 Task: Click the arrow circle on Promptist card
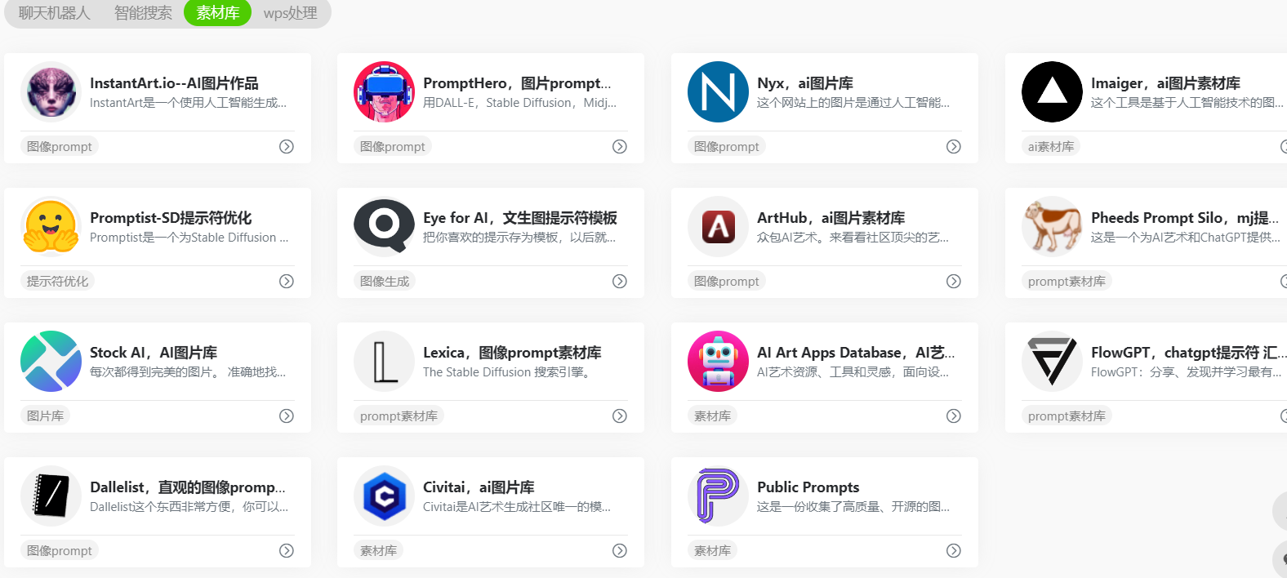click(287, 281)
